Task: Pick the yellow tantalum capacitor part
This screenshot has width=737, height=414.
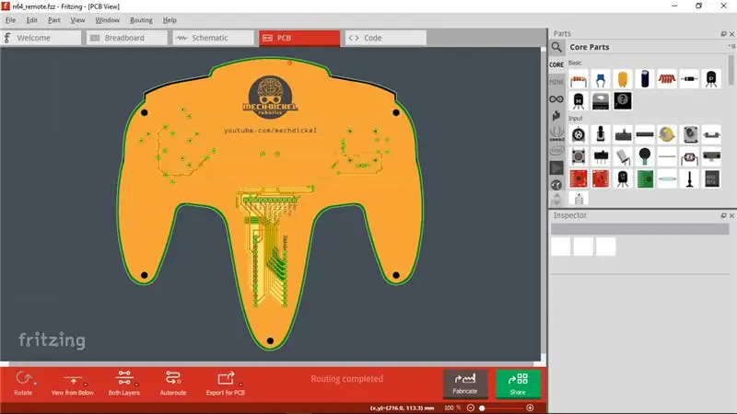Action: [x=623, y=79]
